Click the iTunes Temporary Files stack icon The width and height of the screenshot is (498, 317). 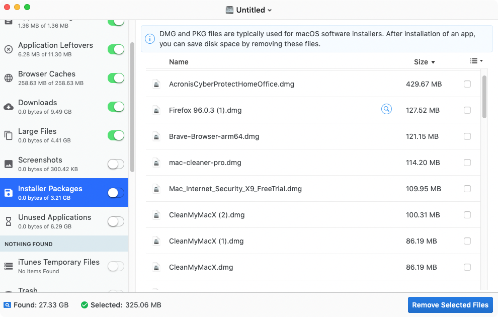tap(9, 266)
